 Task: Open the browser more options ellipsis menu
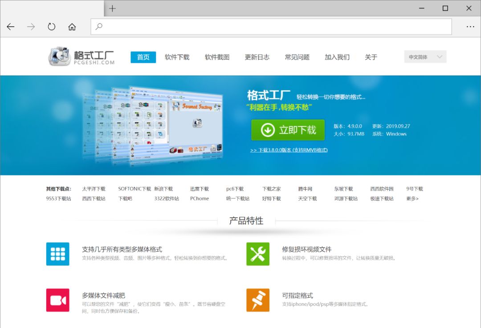point(470,27)
